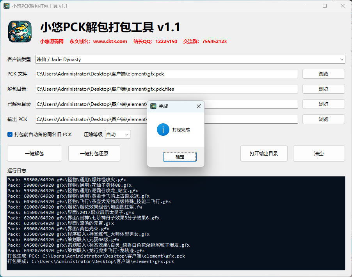Click 交流群: 755452123 text
This screenshot has width=352, height=277.
[x=205, y=41]
